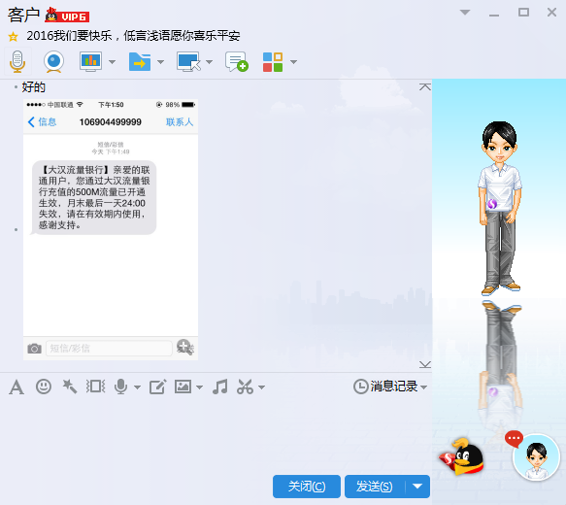The width and height of the screenshot is (566, 505).
Task: Open the handwriting input pad icon
Action: 157,387
